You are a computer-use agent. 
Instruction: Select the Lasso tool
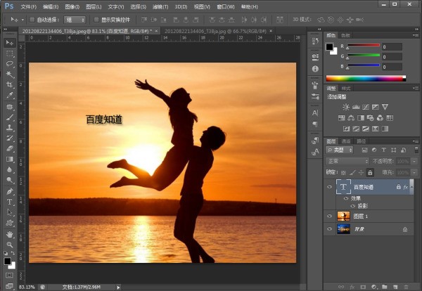[10, 64]
